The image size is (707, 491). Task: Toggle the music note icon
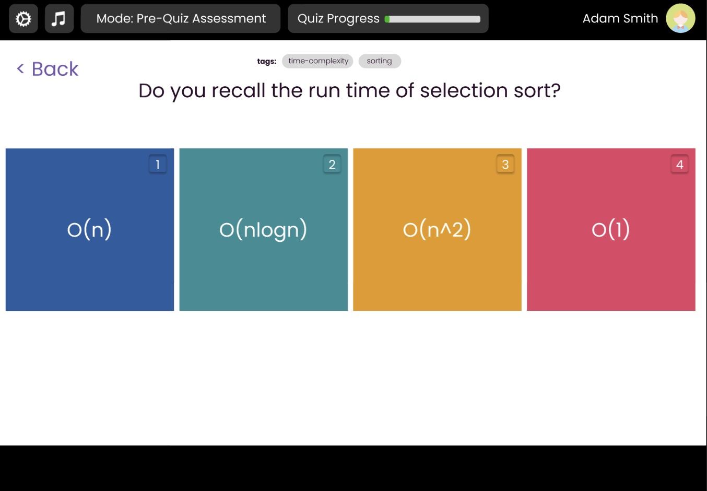pos(59,19)
